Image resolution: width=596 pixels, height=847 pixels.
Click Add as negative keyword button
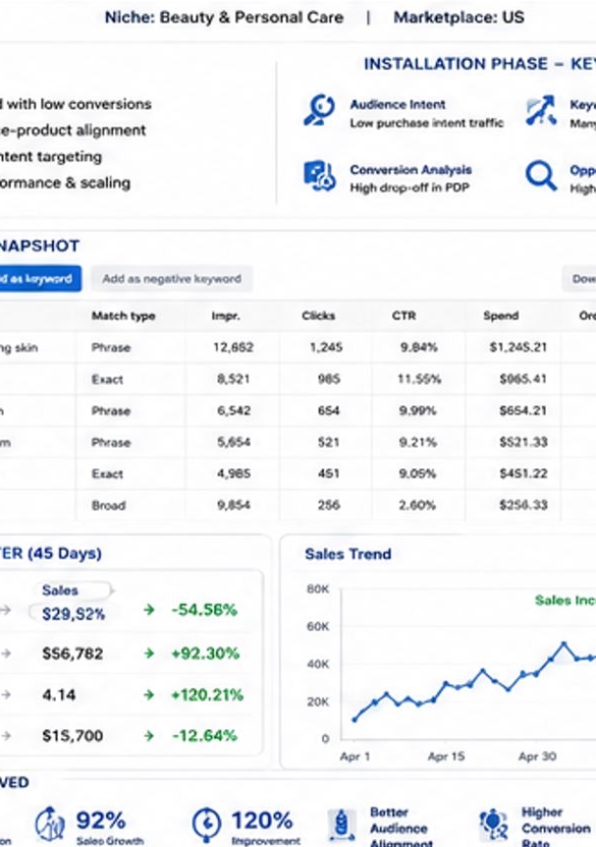point(172,279)
